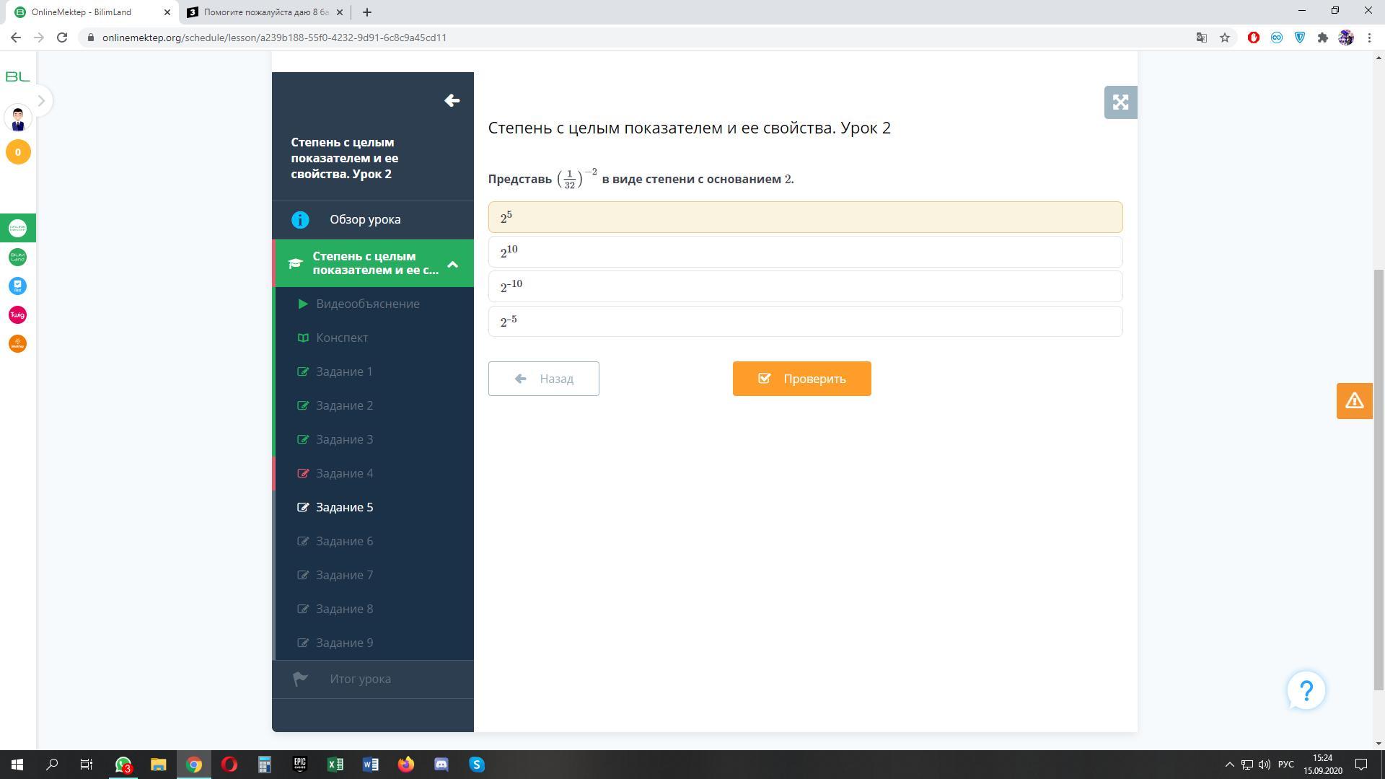Open the user avatar profile icon

click(x=18, y=118)
